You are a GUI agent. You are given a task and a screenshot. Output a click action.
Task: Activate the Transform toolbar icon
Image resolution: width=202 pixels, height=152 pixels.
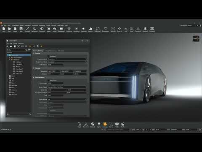[138, 29]
